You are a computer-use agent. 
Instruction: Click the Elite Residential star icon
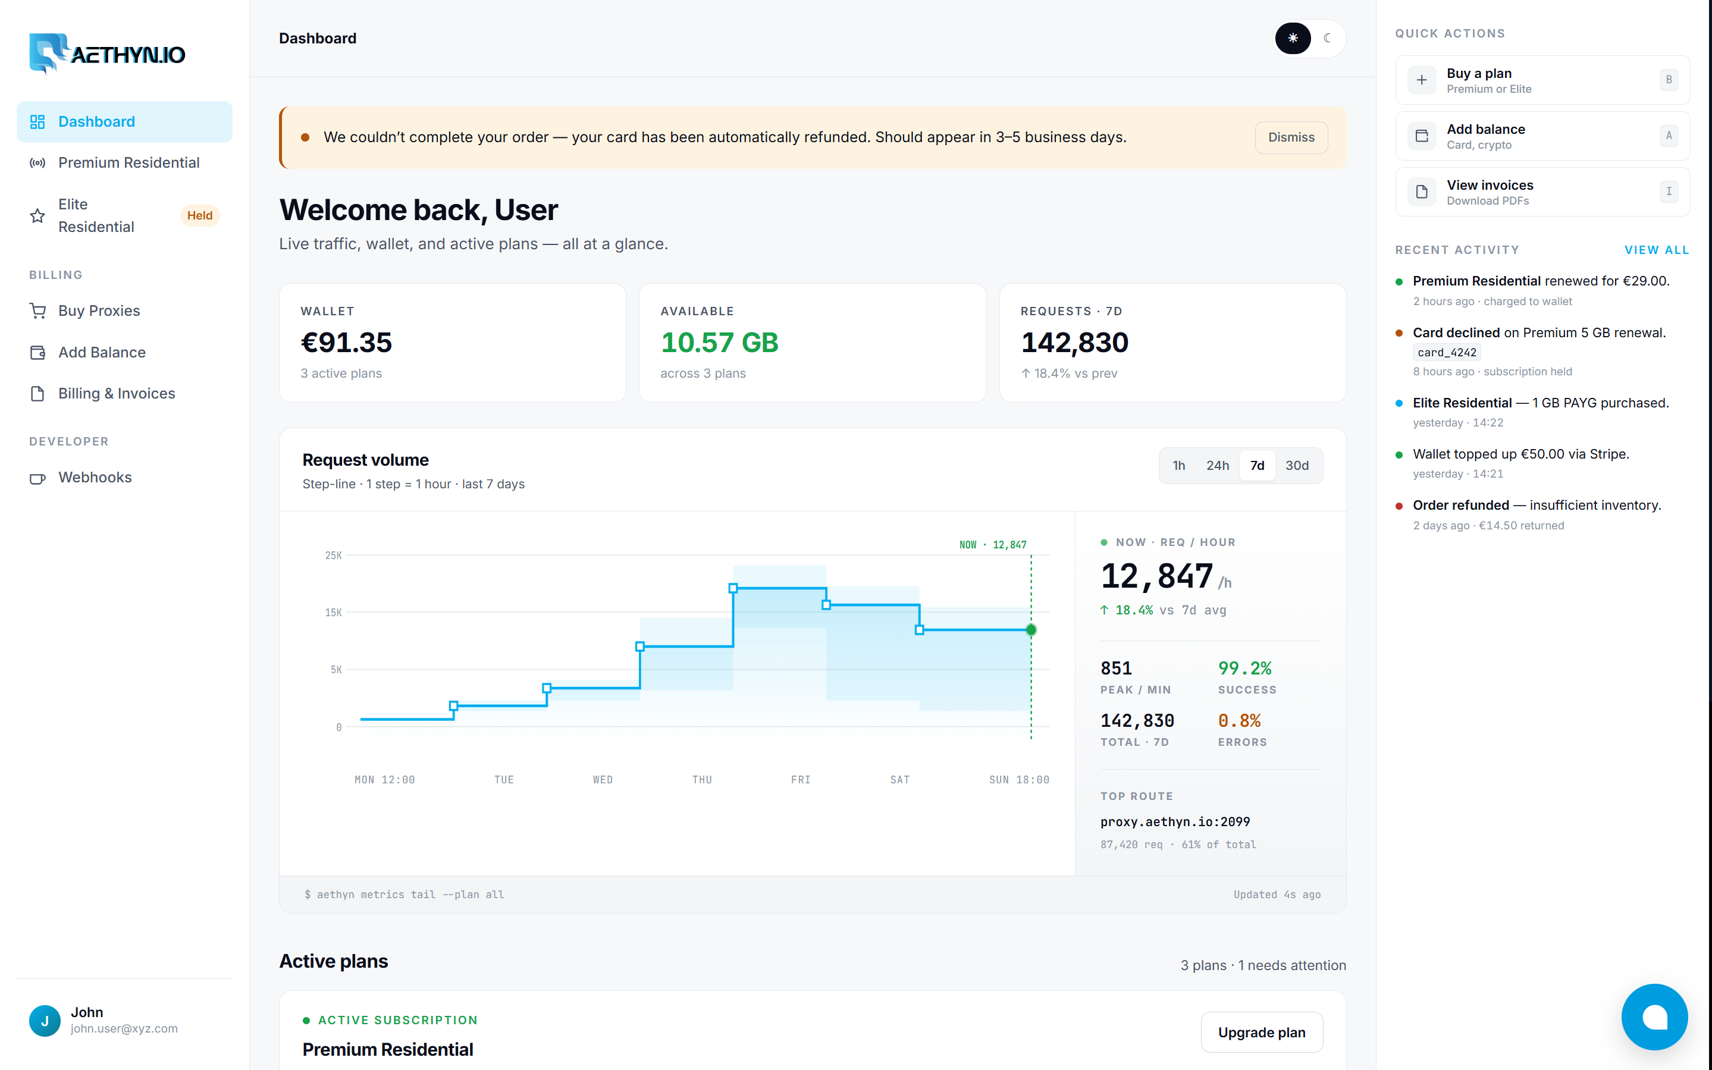click(x=37, y=216)
